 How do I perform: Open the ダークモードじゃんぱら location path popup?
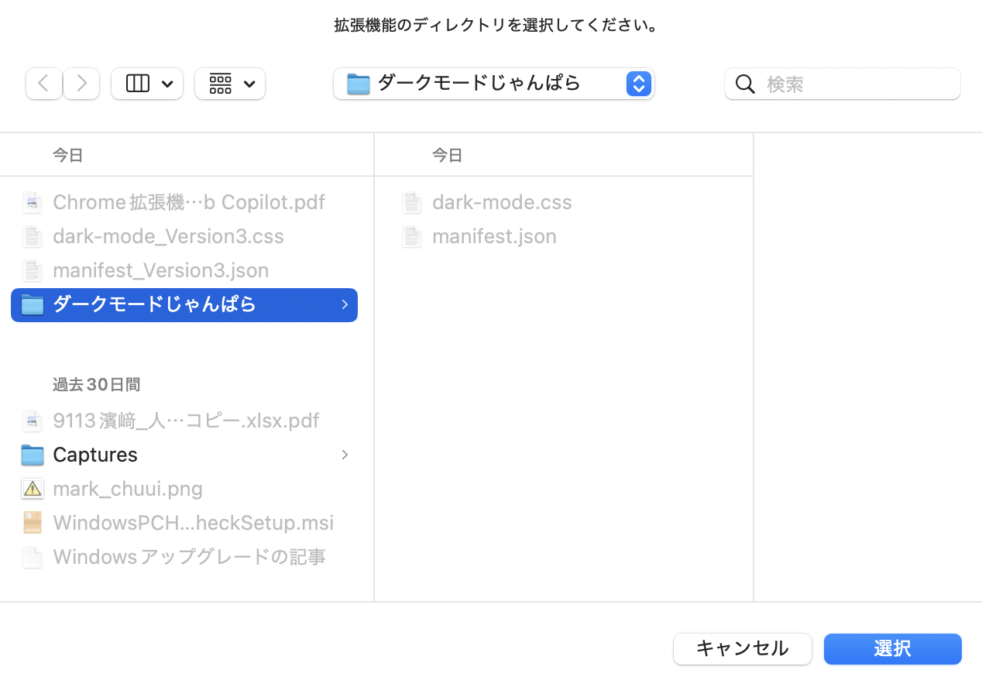pos(493,84)
